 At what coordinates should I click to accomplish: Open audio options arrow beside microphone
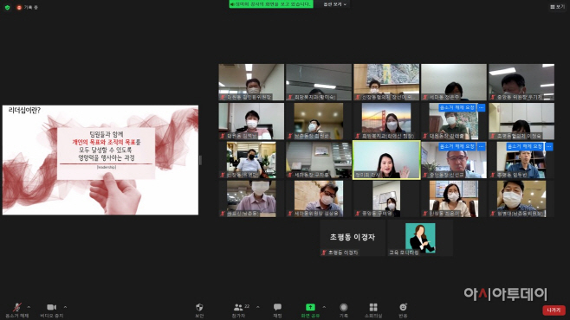(x=29, y=307)
